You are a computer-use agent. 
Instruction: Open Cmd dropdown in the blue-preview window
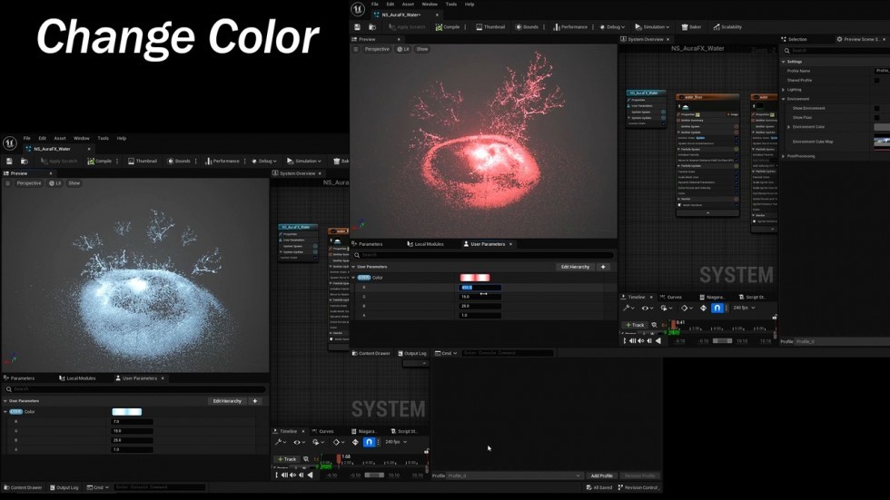pos(98,487)
